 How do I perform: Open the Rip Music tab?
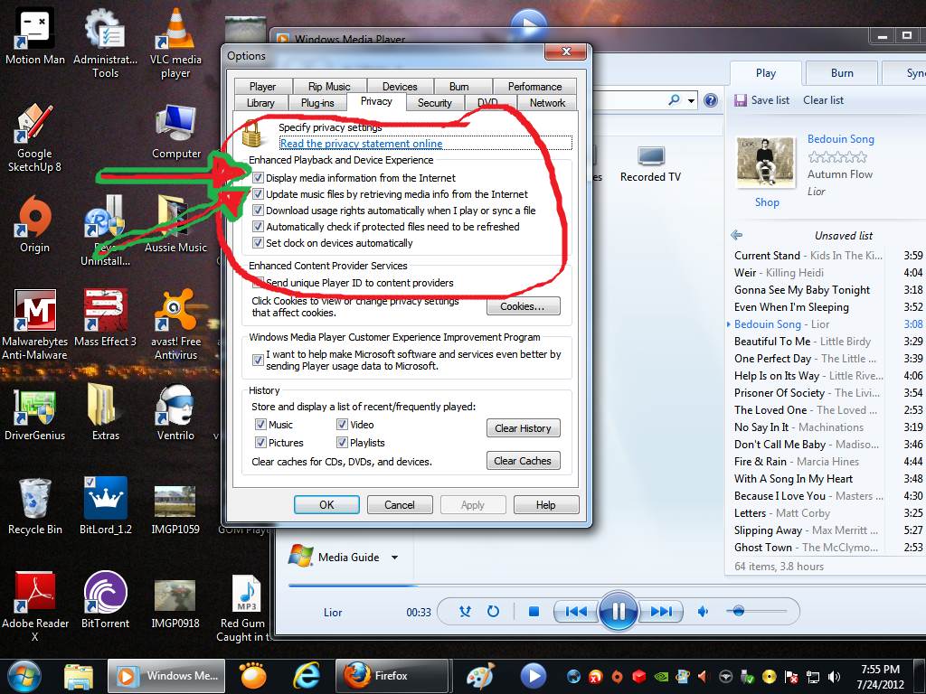coord(329,87)
